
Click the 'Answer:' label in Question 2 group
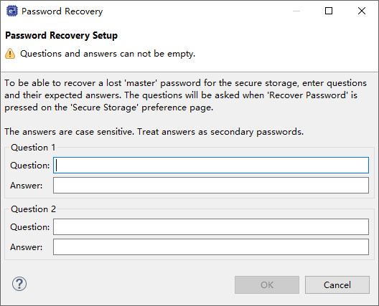pos(27,247)
